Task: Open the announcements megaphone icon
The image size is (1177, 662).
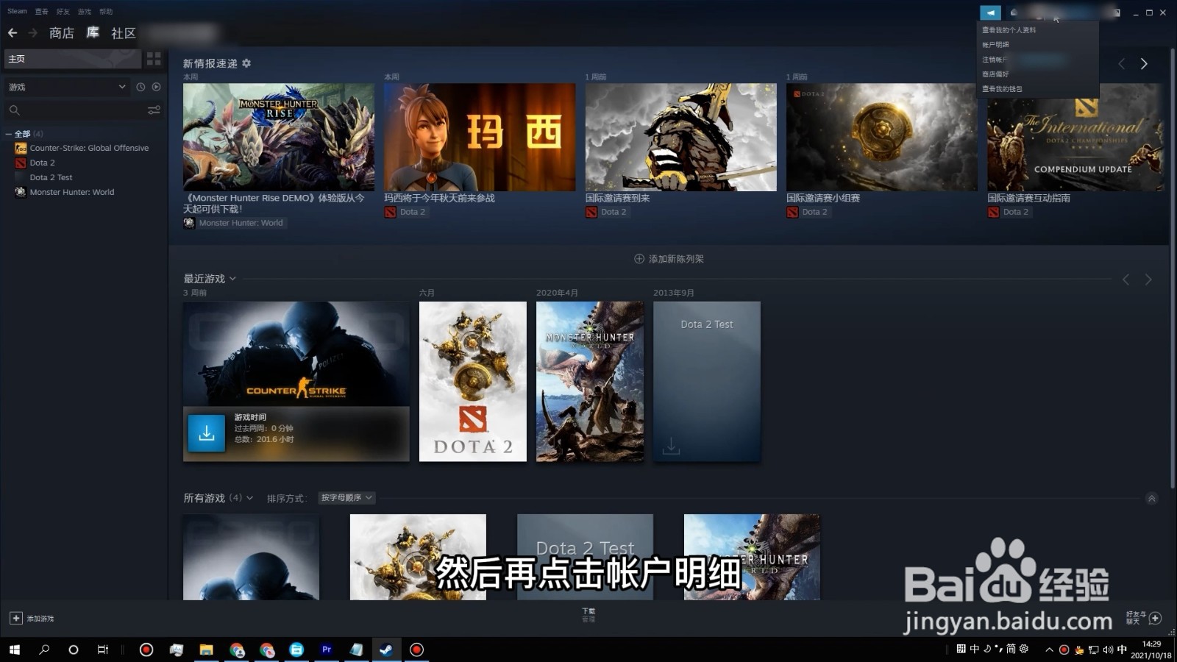Action: click(x=990, y=13)
